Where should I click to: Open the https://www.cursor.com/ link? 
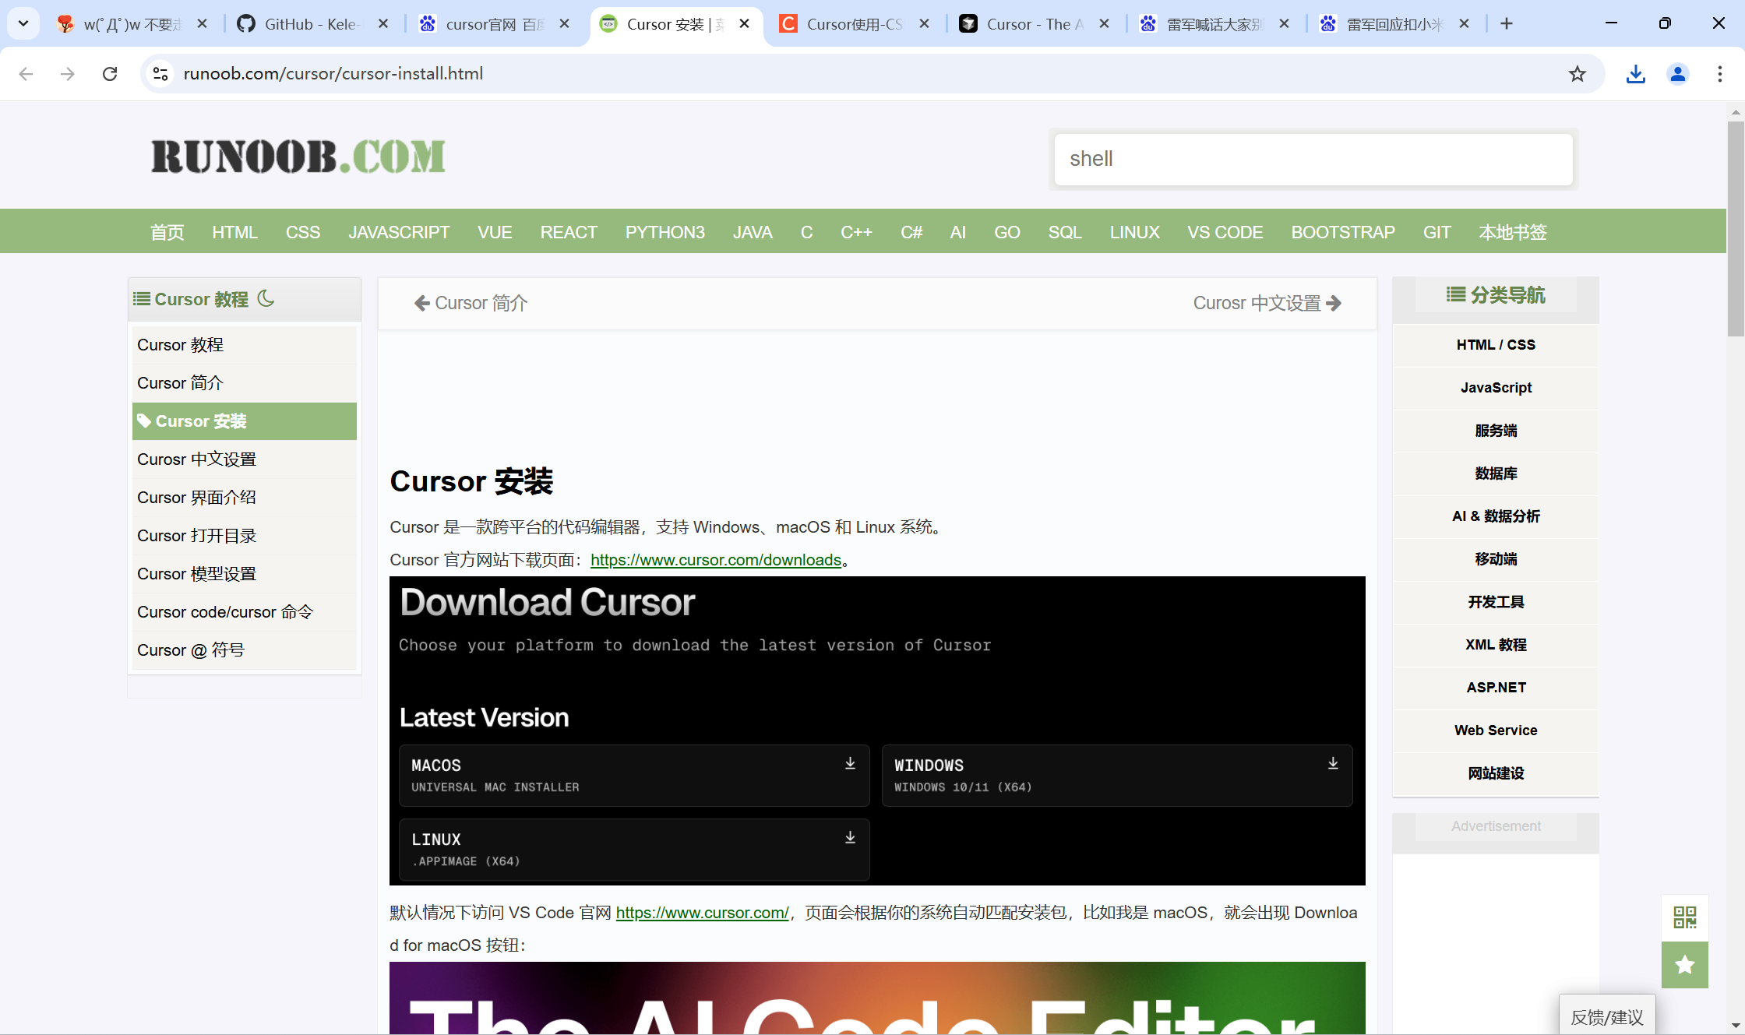(x=703, y=913)
